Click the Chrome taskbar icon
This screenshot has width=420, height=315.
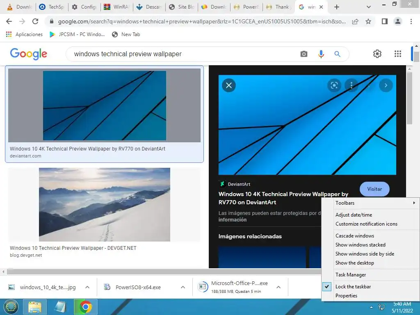(x=85, y=307)
